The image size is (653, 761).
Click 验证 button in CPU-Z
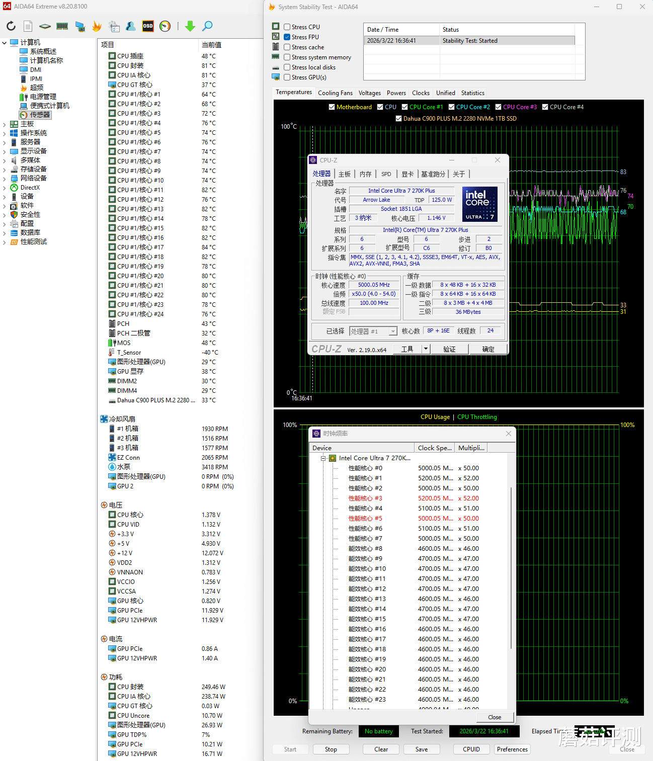[x=450, y=349]
